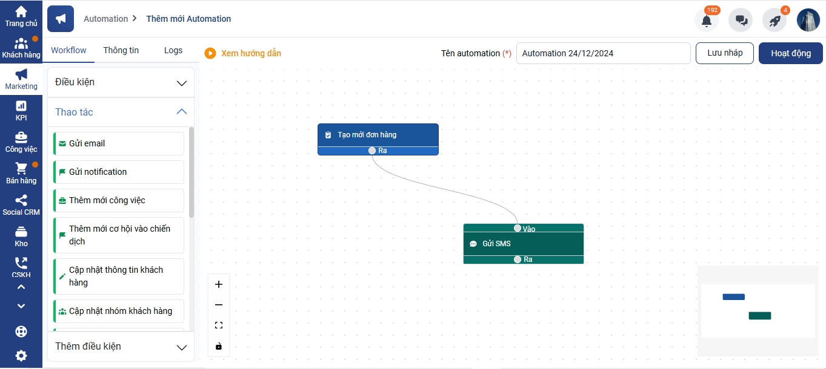Toggle the canvas lock control
The image size is (826, 369).
pyautogui.click(x=219, y=347)
